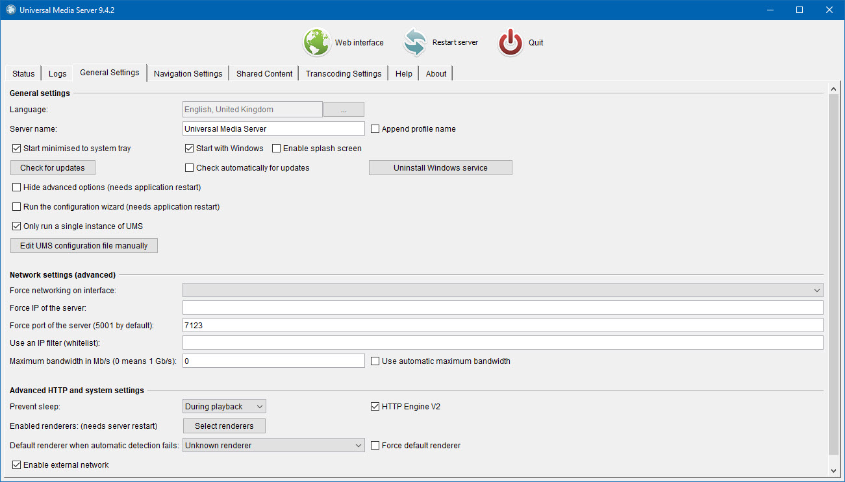Click the Universal Media Server title bar icon

[x=10, y=10]
